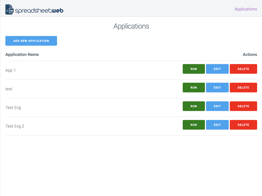Image resolution: width=262 pixels, height=196 pixels.
Task: Edit the test application
Action: click(217, 88)
